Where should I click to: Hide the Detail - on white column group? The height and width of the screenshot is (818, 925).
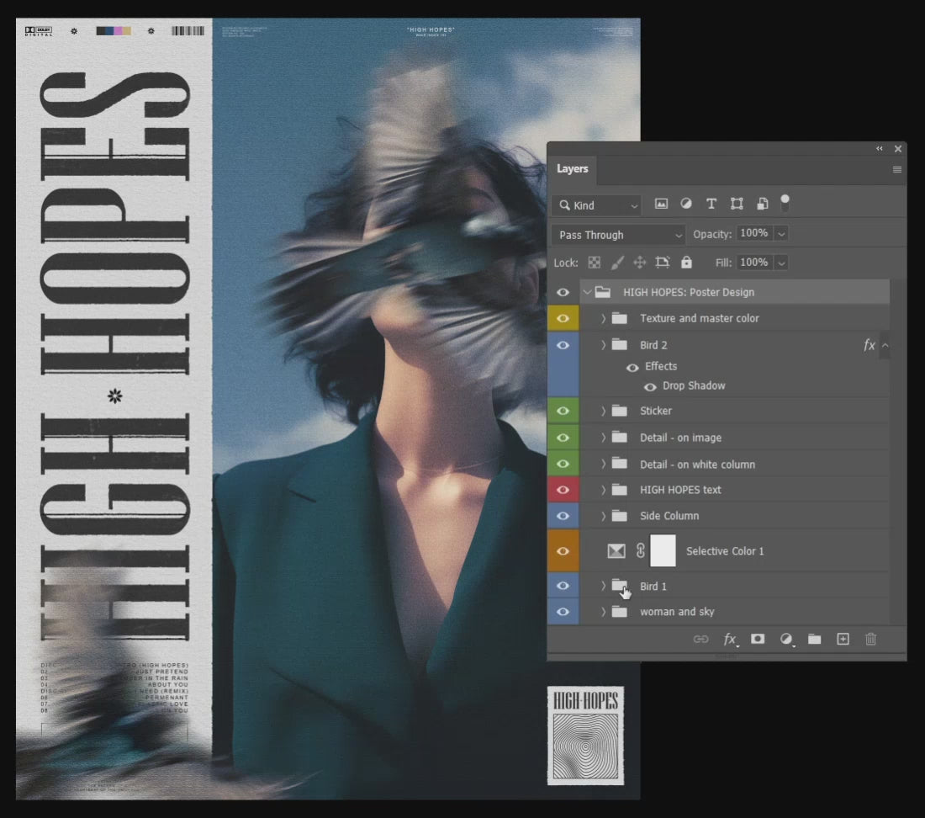click(563, 464)
